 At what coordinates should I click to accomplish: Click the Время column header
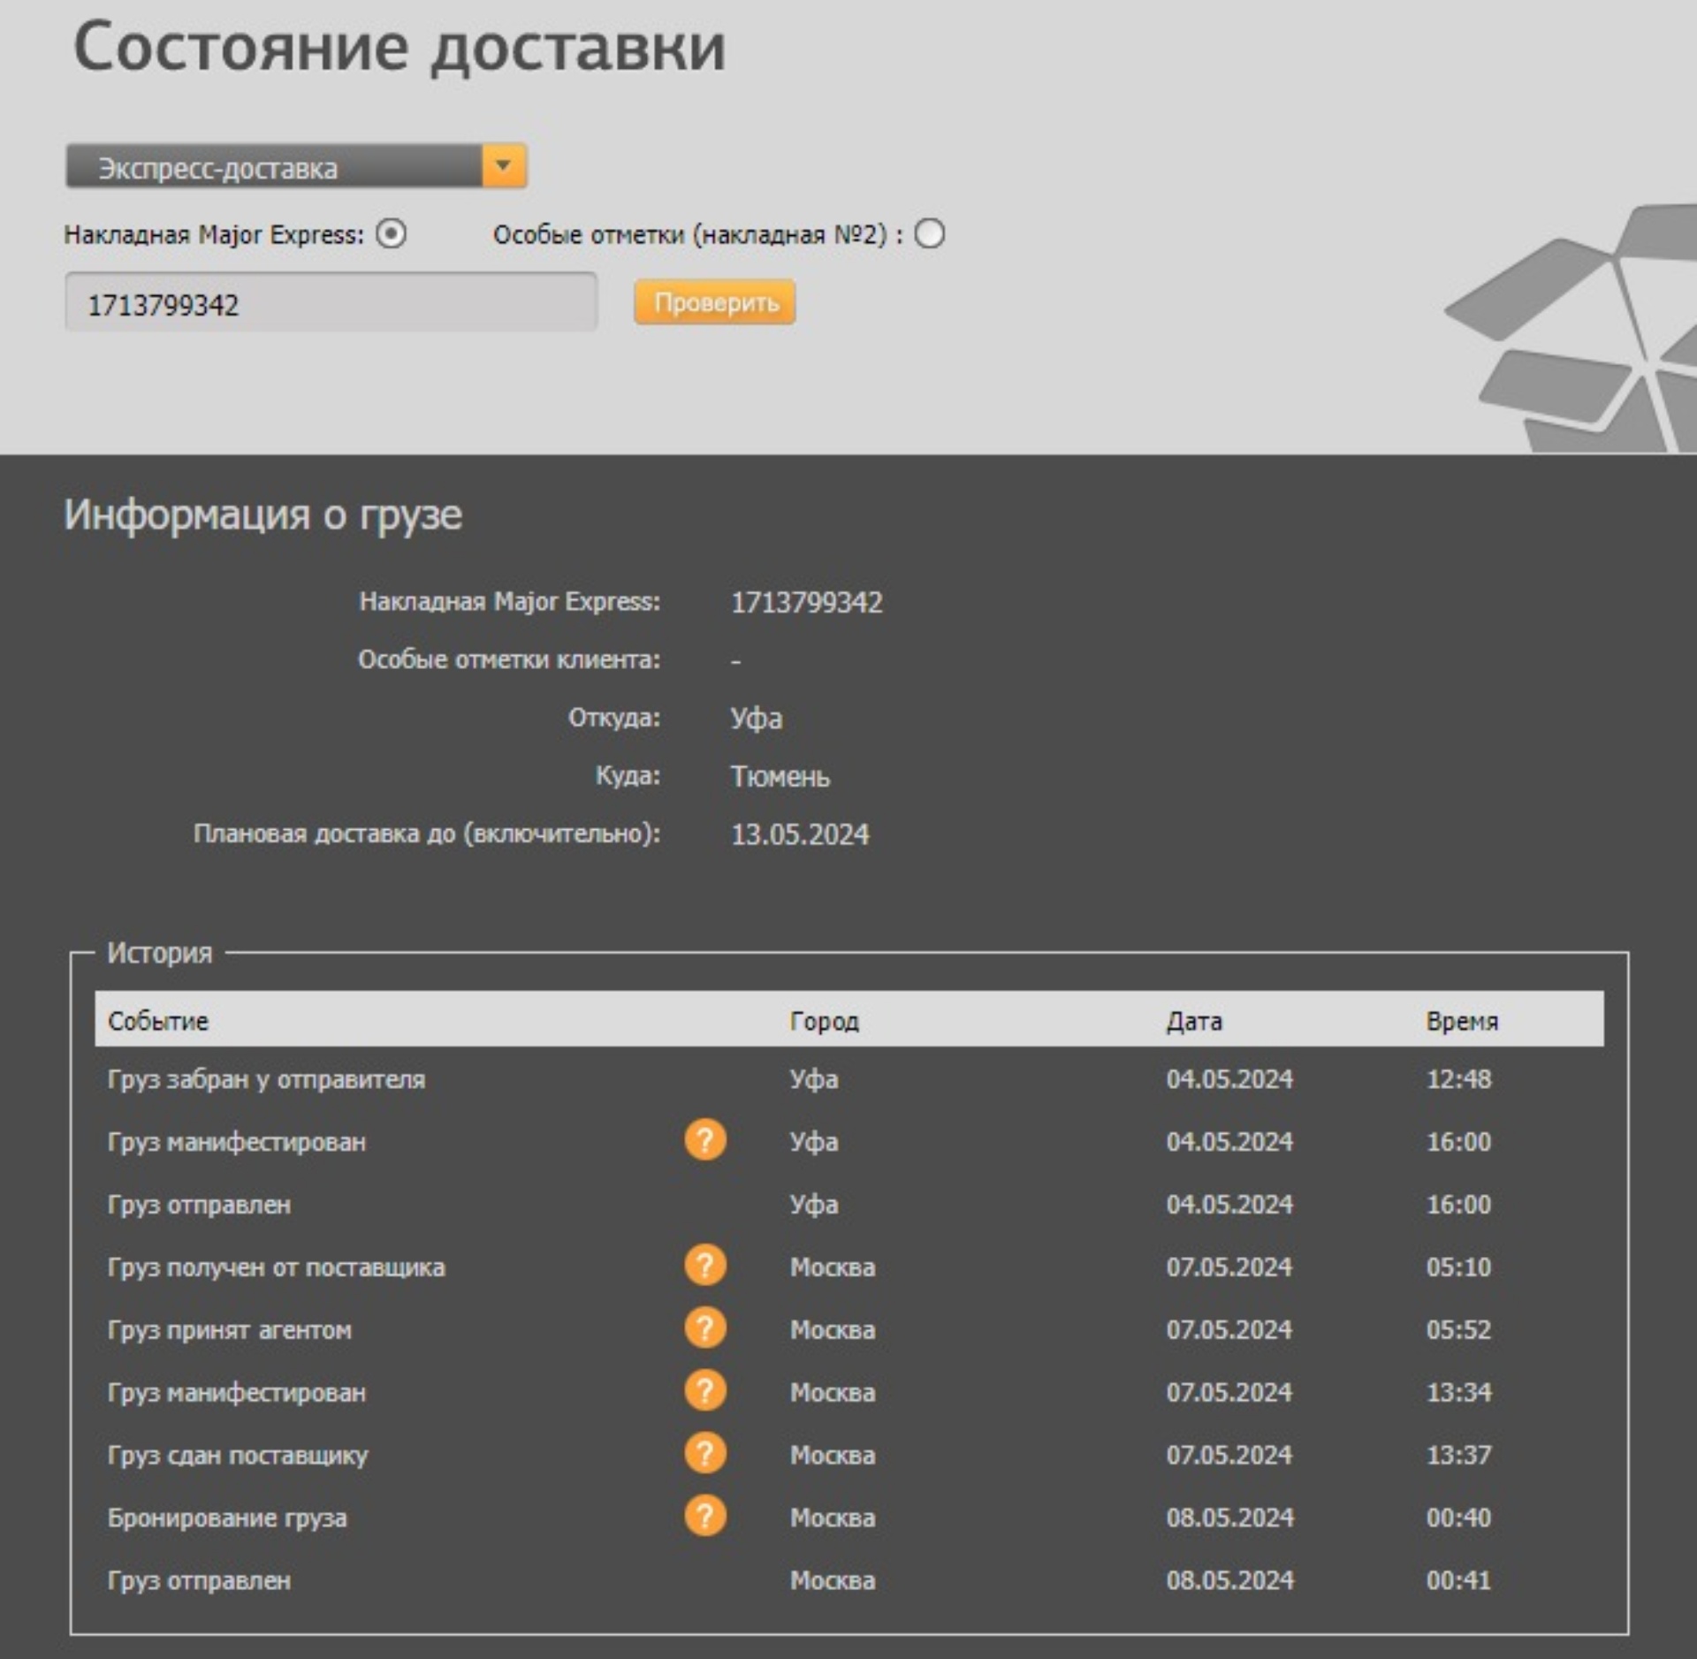click(1462, 1021)
